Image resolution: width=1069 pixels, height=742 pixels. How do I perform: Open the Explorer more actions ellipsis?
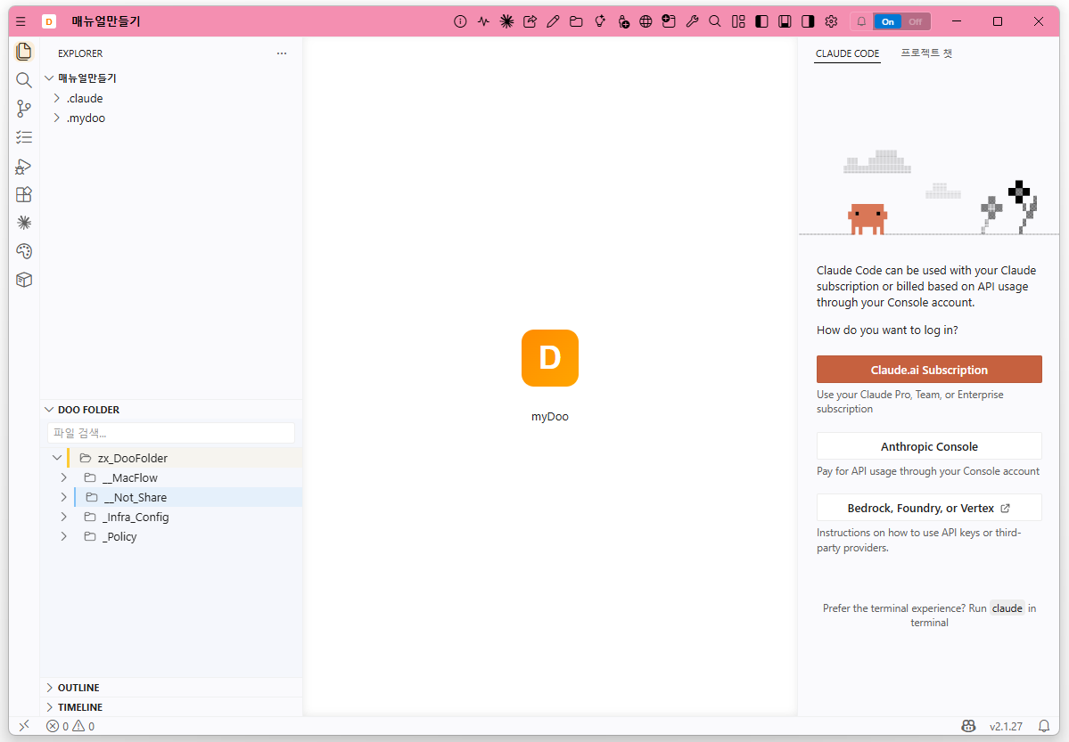pos(282,53)
